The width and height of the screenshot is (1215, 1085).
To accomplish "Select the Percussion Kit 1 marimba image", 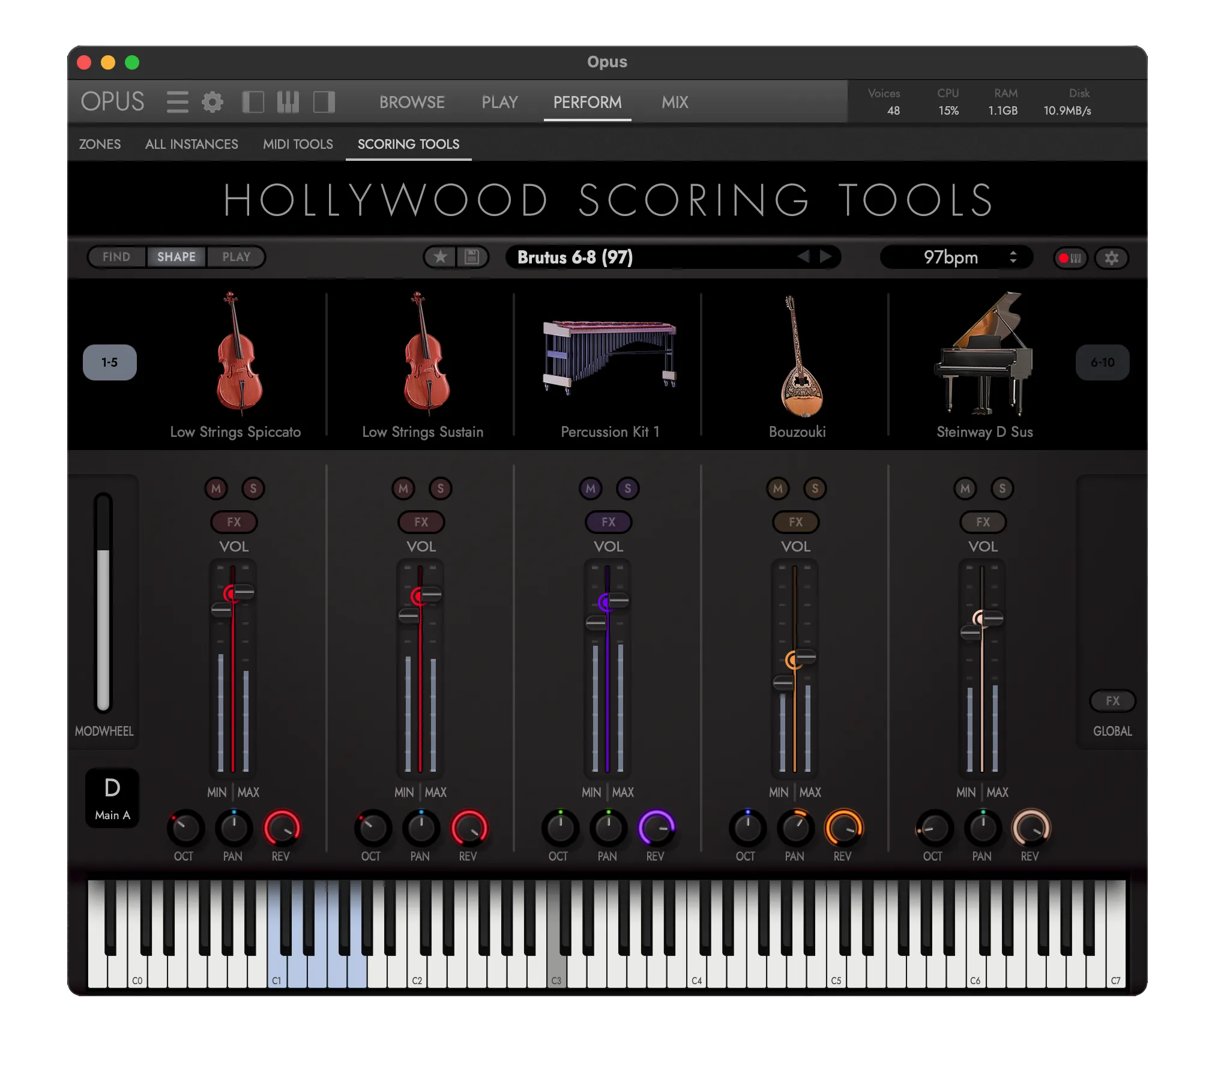I will point(610,357).
